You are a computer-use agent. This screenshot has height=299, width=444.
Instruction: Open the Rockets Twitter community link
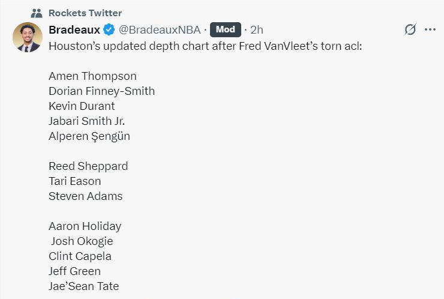point(85,13)
